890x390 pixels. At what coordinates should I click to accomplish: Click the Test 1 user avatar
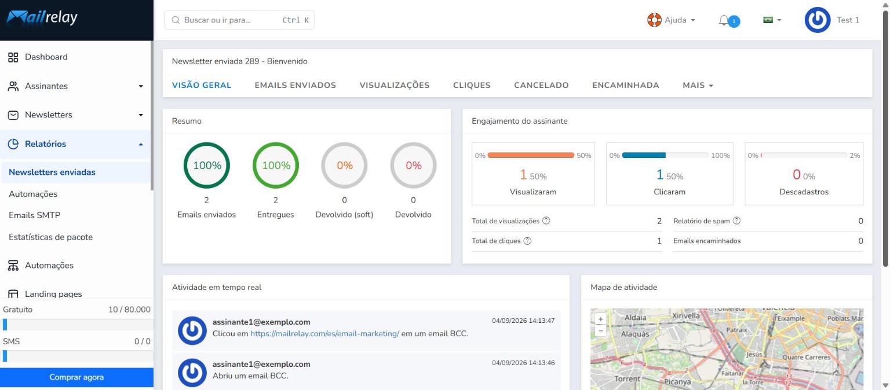817,20
